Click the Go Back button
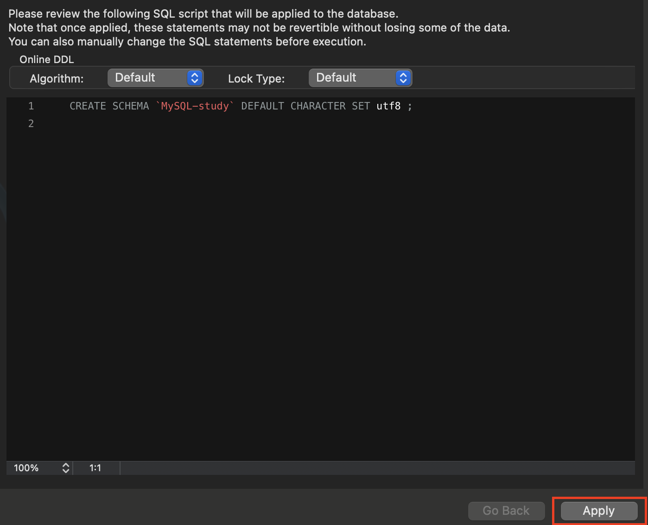Screen dimensions: 648x525 click(x=506, y=511)
